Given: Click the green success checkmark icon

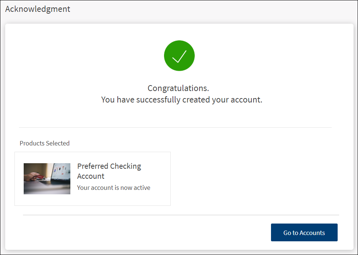Looking at the screenshot, I should tap(179, 56).
